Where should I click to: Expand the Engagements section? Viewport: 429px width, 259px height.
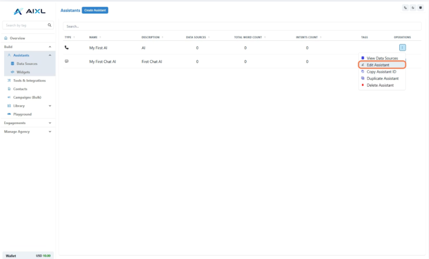tap(50, 123)
